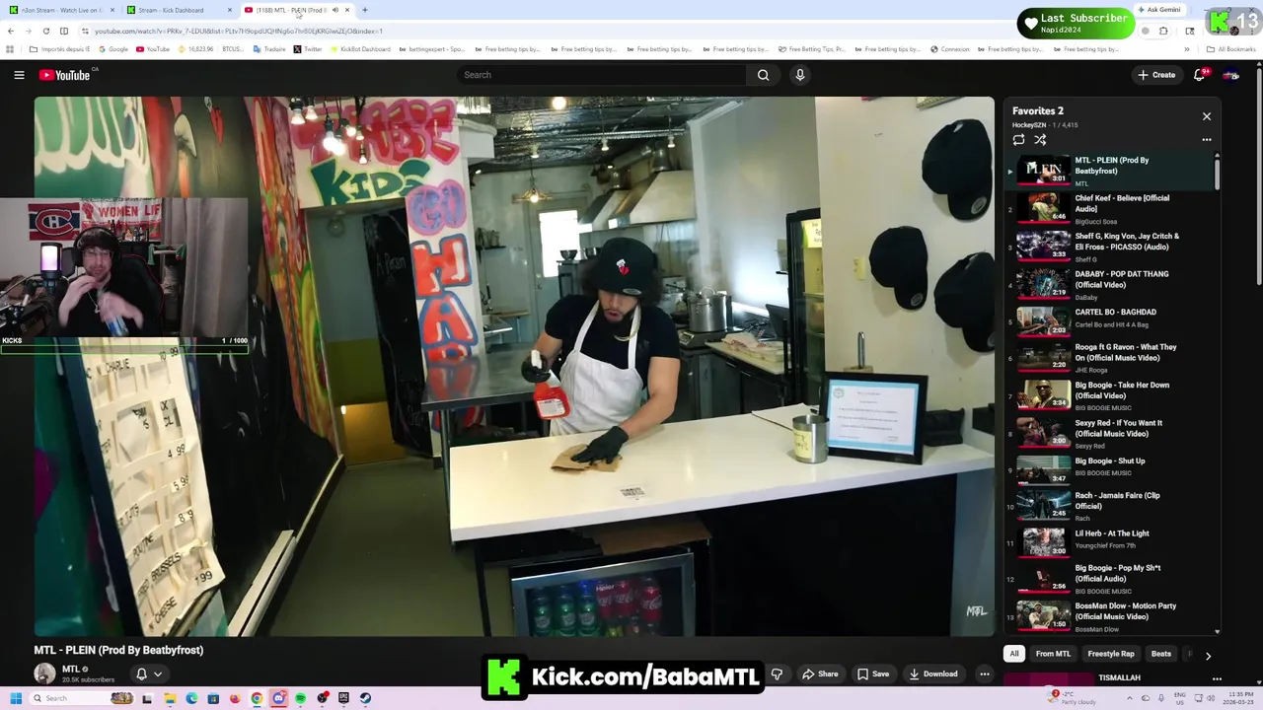Select Rach - Jamais Faire (Clip Officiel)

point(1110,505)
